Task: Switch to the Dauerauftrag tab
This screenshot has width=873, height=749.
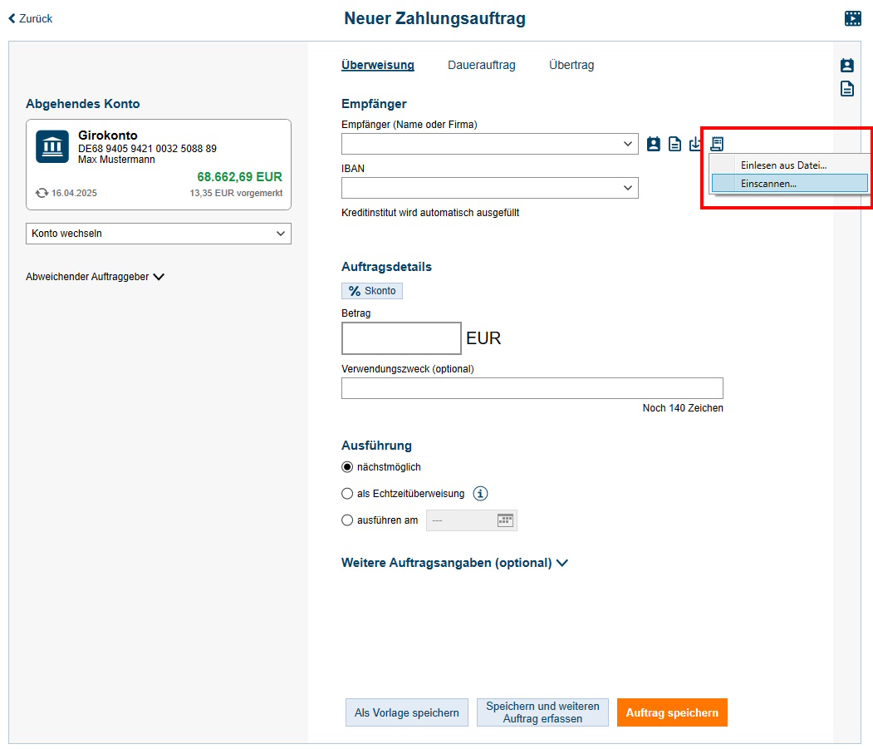Action: (481, 65)
